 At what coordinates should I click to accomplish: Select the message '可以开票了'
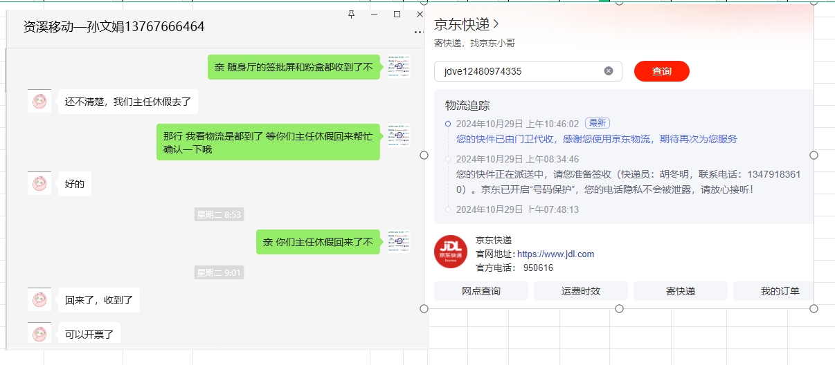coord(89,335)
